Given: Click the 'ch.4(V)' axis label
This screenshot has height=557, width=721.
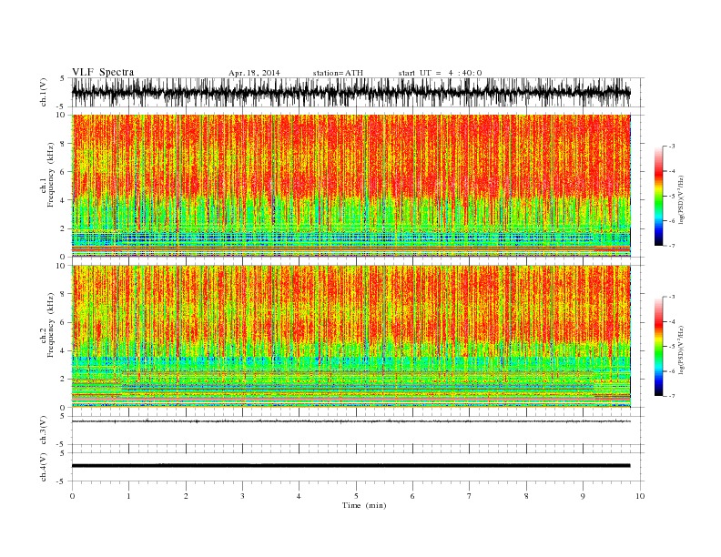Looking at the screenshot, I should 43,467.
